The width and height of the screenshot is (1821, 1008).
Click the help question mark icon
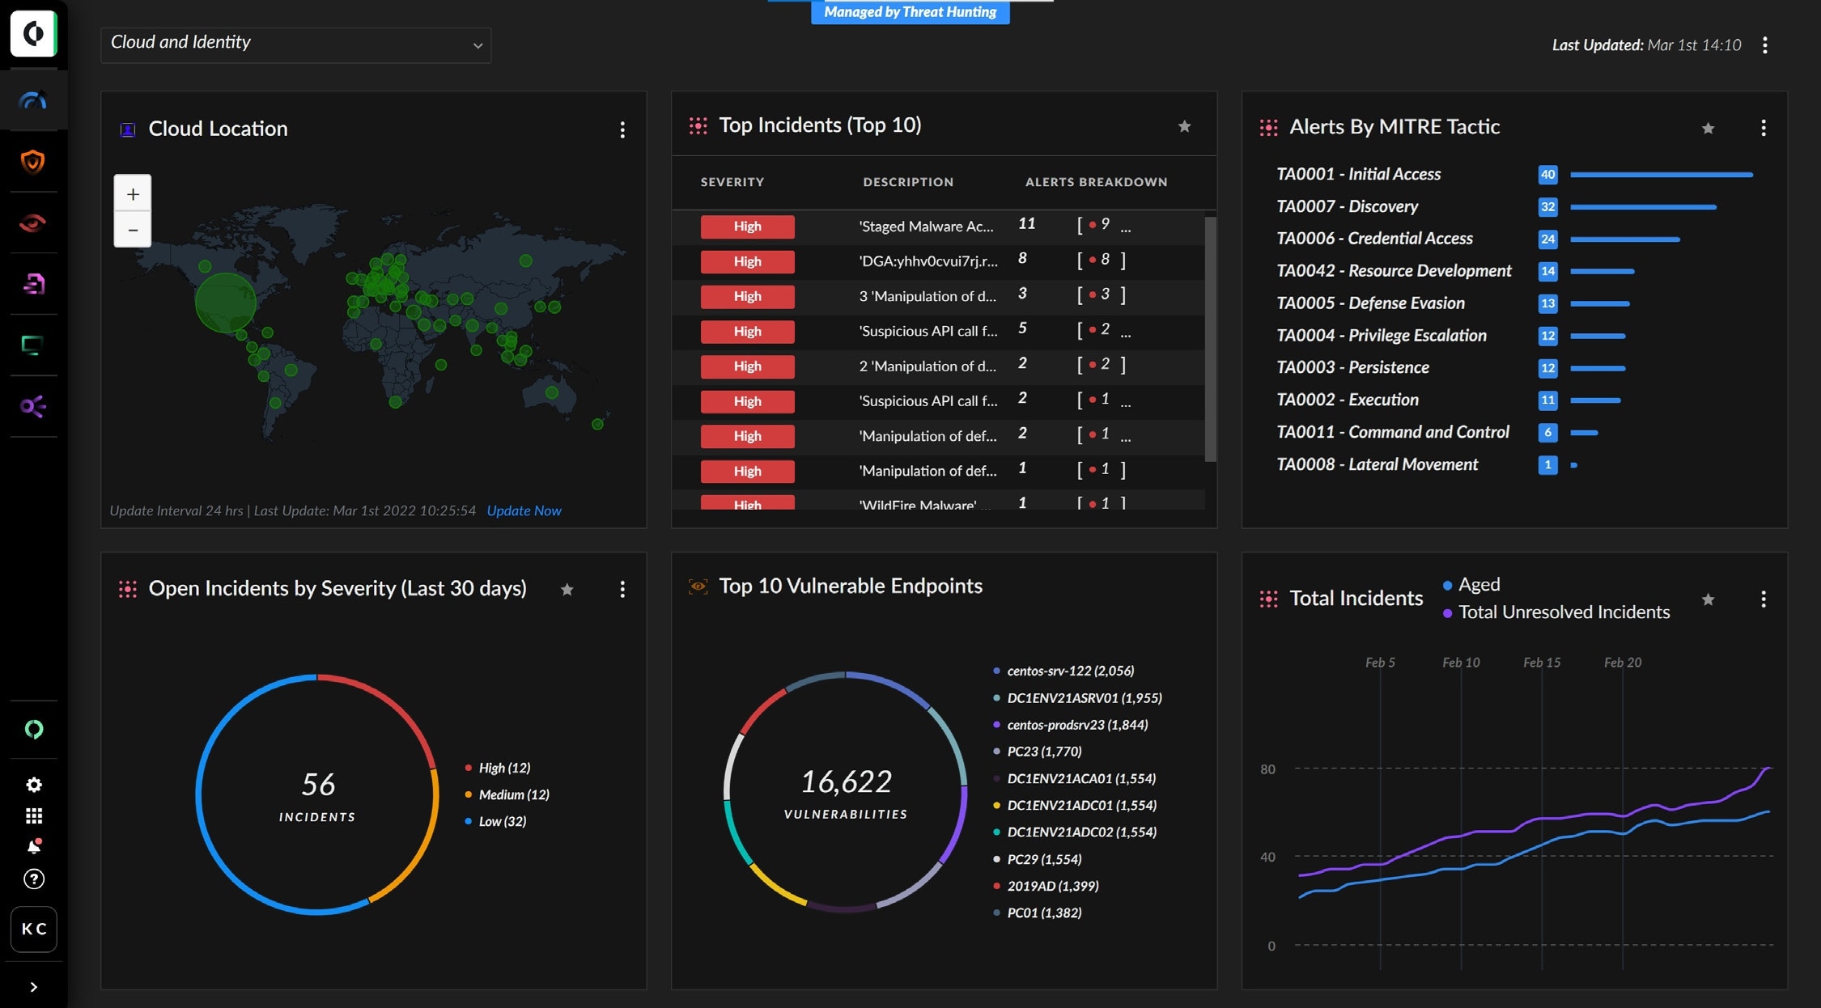(34, 879)
